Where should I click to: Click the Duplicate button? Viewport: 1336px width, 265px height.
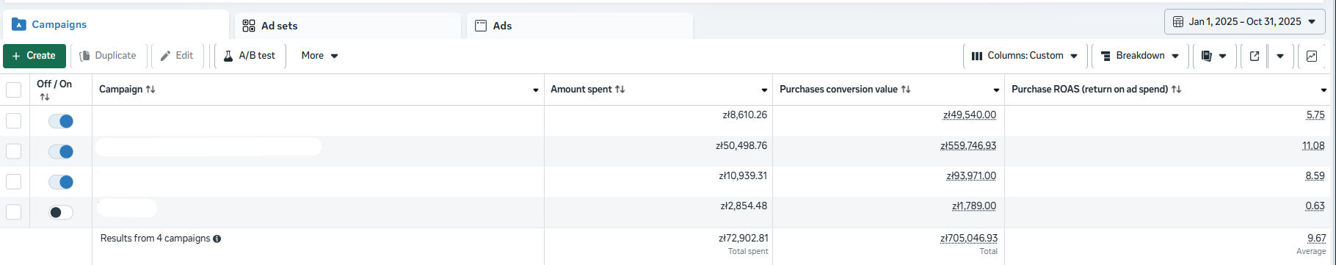108,56
